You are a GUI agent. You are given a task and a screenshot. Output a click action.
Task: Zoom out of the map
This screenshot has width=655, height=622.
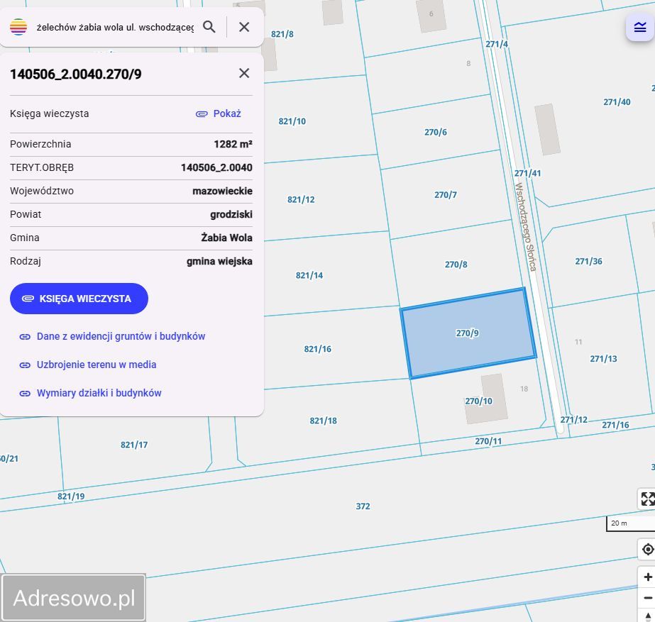(x=646, y=598)
